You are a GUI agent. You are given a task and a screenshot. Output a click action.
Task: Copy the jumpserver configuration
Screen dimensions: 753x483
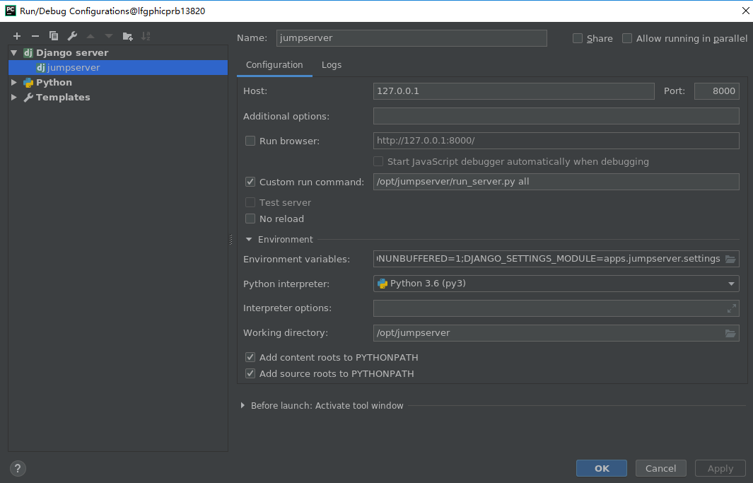point(53,35)
